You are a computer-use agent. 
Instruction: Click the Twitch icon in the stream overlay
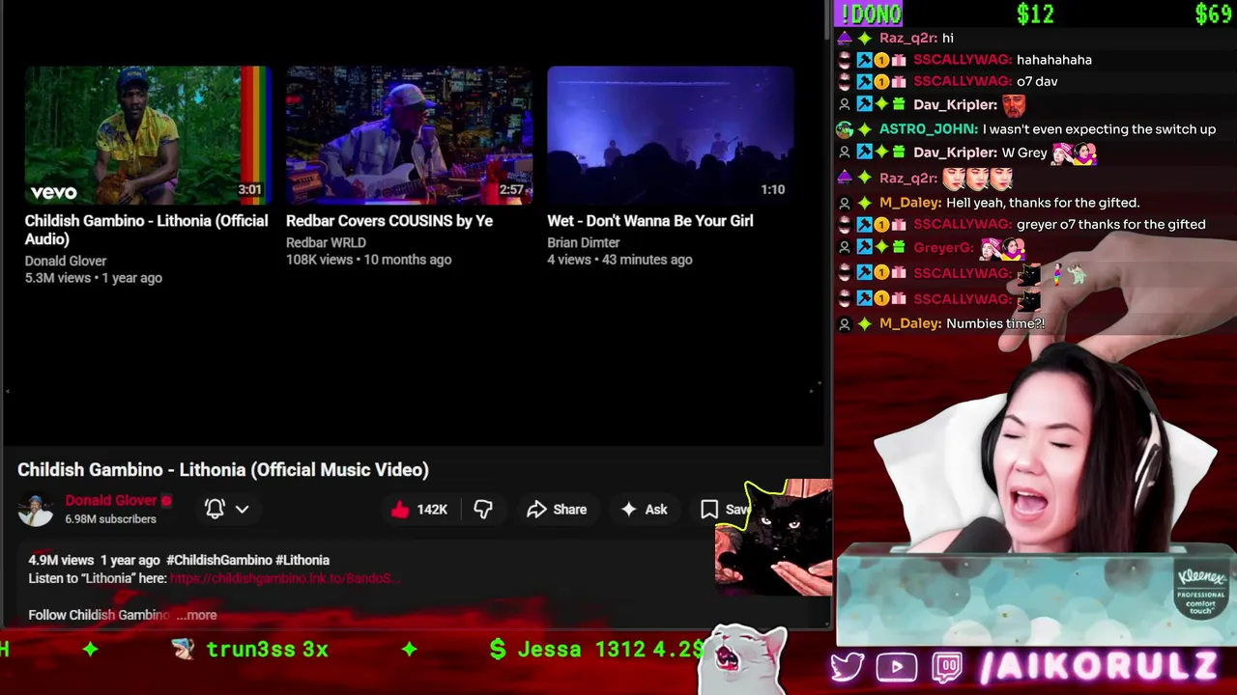click(948, 667)
